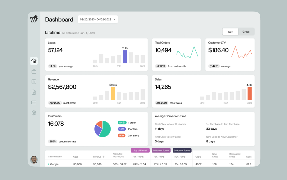Click the New Leads column header
This screenshot has height=180, width=287.
[x=215, y=155]
